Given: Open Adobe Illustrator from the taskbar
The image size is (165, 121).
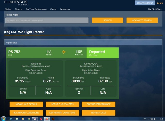Looking at the screenshot, I should 53,119.
